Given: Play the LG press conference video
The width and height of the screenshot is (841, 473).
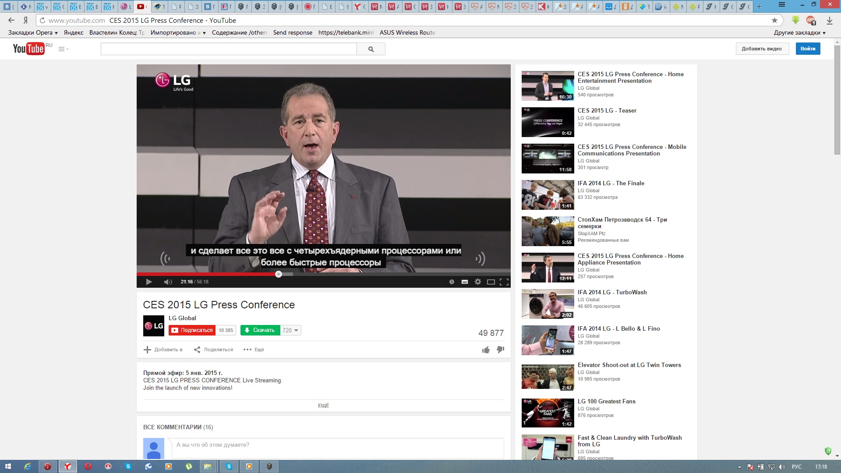Looking at the screenshot, I should [149, 282].
